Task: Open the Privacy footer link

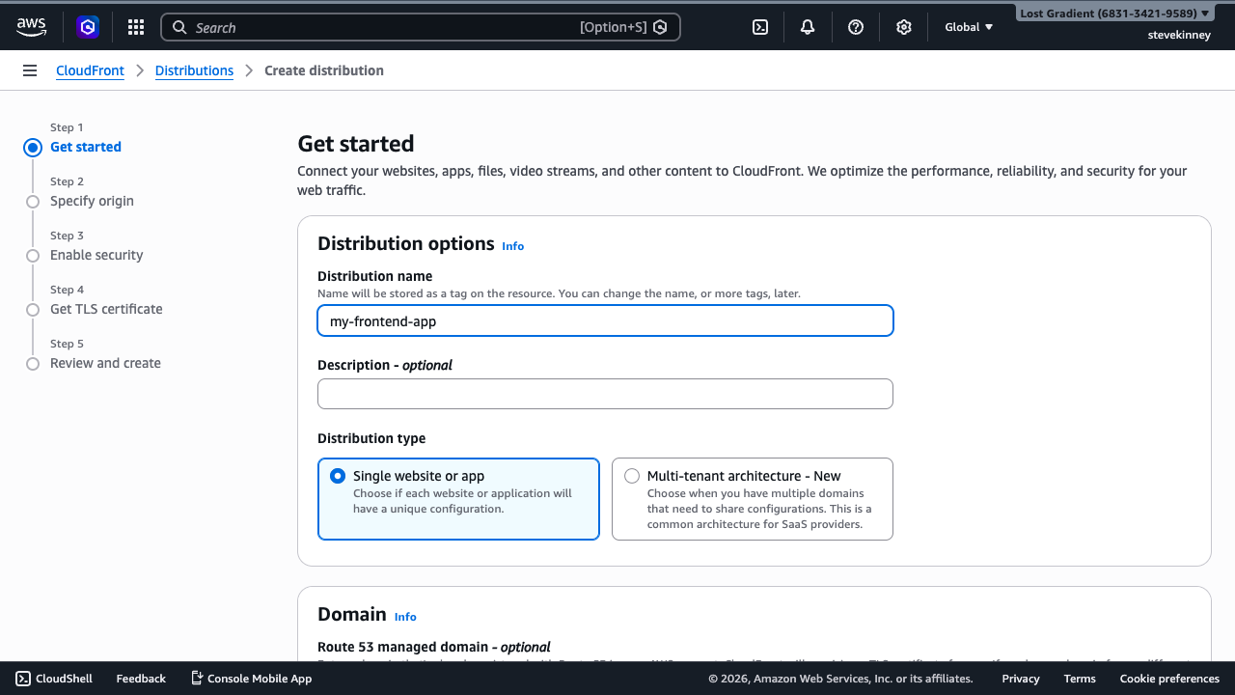Action: click(1021, 679)
